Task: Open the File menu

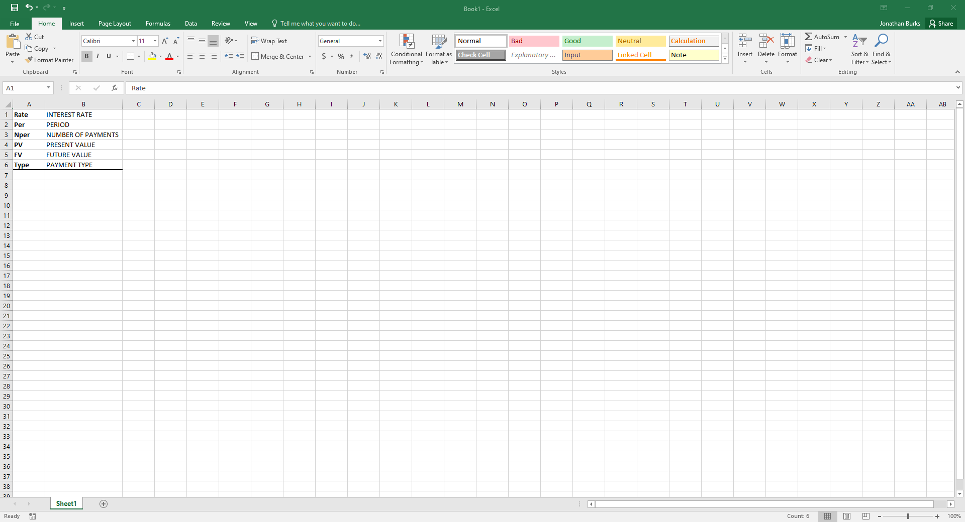Action: tap(15, 23)
